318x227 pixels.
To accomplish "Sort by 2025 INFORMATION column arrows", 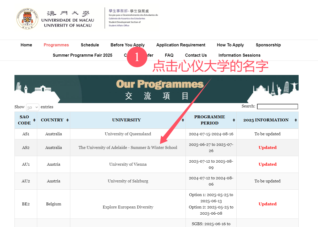I will [x=296, y=120].
